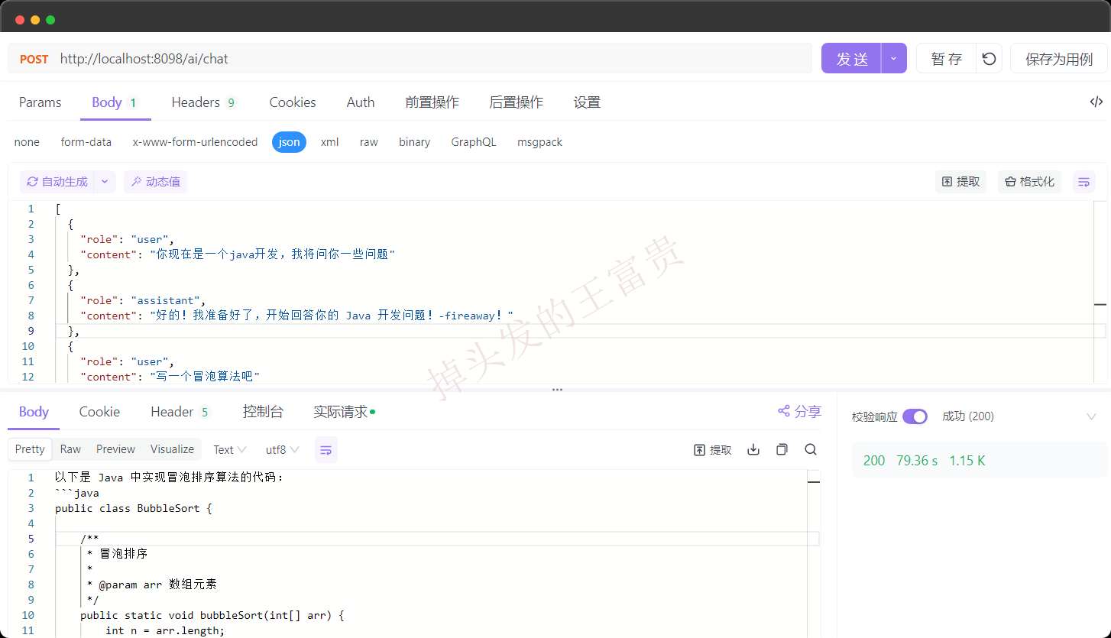Select x-www-form-urlencoded body type
Image resolution: width=1111 pixels, height=638 pixels.
[195, 142]
